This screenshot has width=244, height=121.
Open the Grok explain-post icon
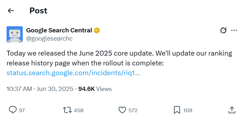point(223,30)
